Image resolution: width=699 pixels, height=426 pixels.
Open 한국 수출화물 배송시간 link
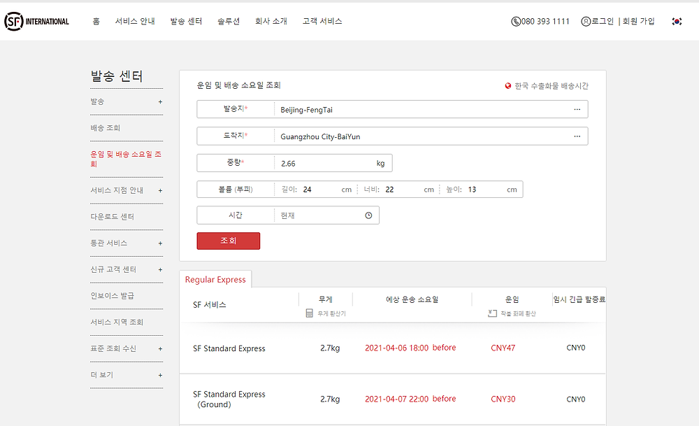[552, 85]
